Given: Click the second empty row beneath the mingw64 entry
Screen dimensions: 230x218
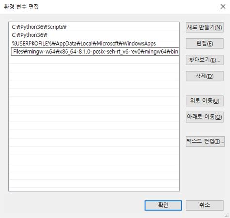Looking at the screenshot, I should point(94,68).
